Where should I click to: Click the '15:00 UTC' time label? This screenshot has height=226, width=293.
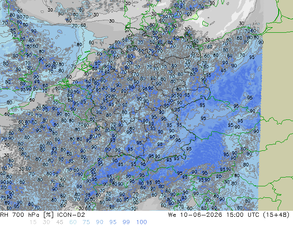click(x=243, y=215)
